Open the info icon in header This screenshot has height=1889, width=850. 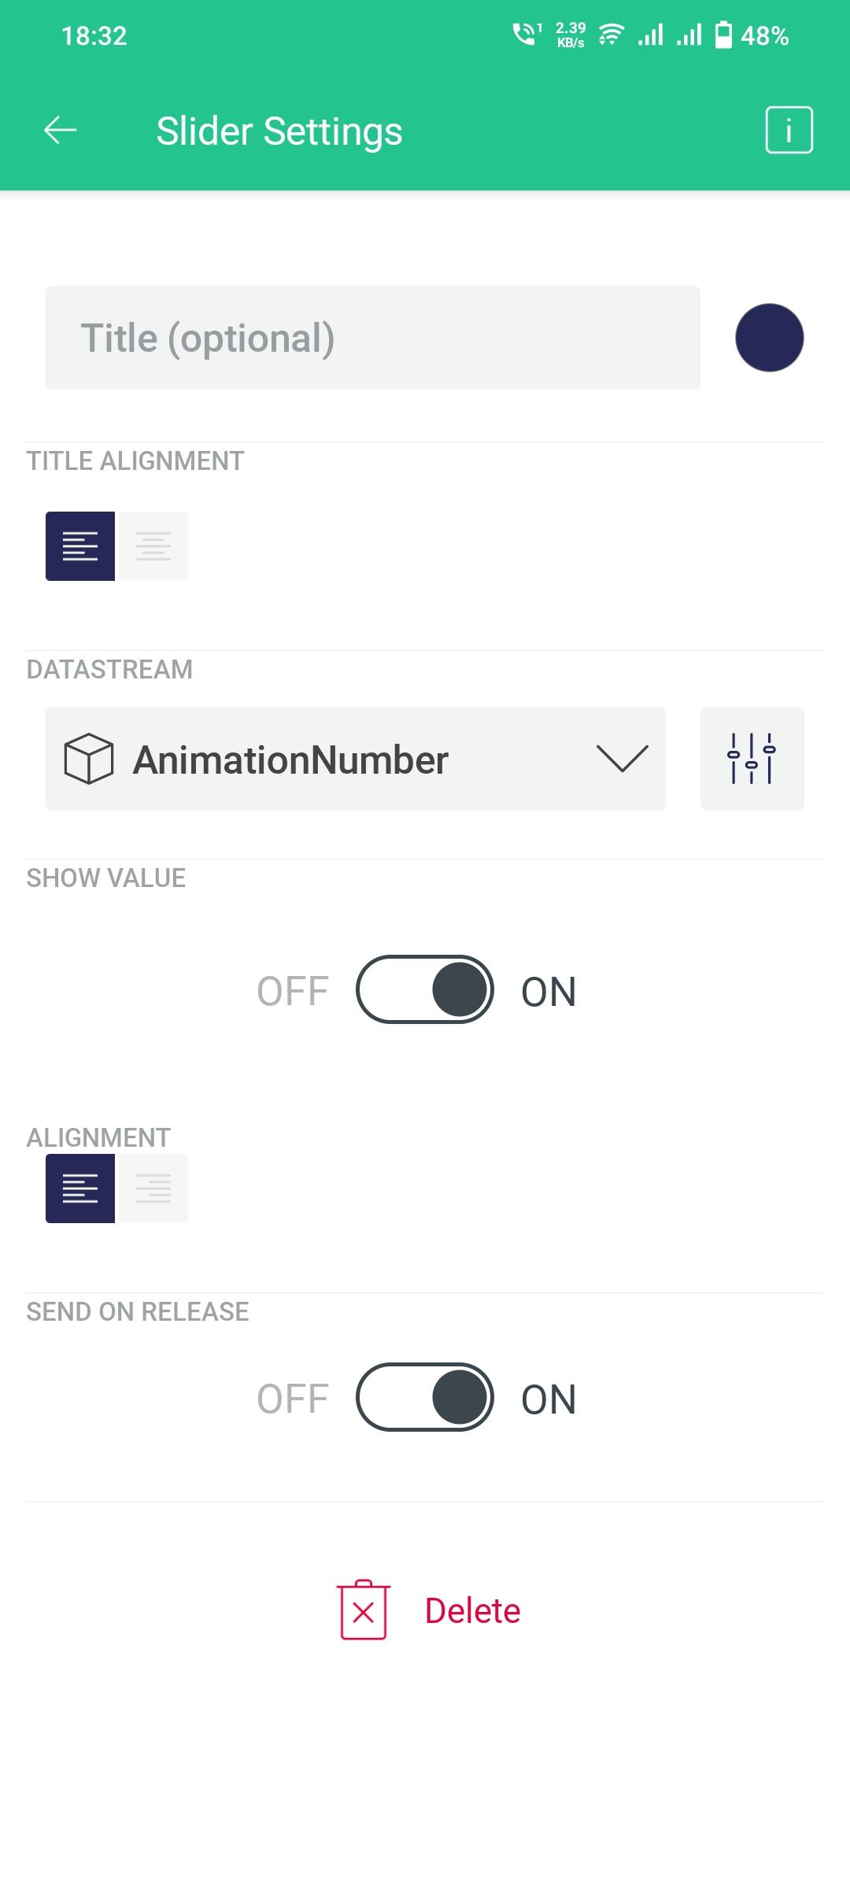click(789, 130)
